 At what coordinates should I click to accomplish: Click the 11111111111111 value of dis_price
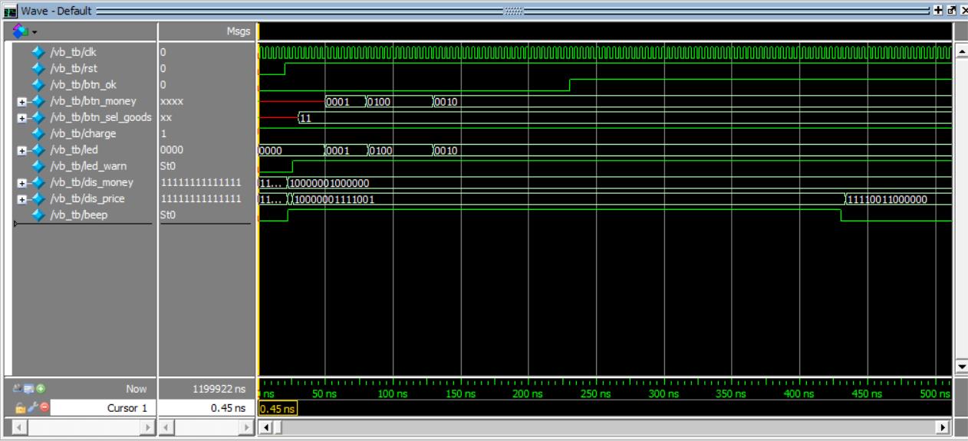pos(201,198)
